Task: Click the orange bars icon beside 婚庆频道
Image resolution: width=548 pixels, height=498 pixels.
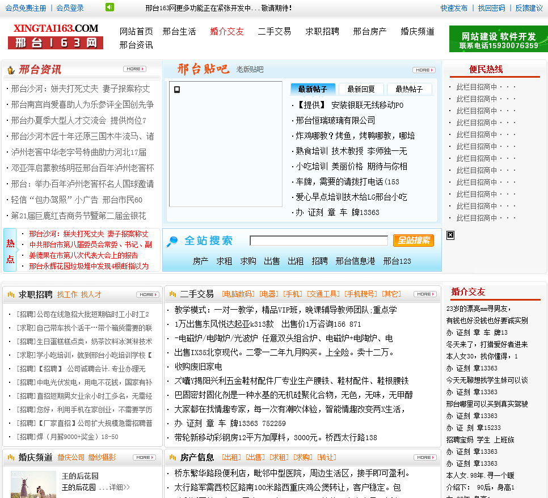Action: 11,458
